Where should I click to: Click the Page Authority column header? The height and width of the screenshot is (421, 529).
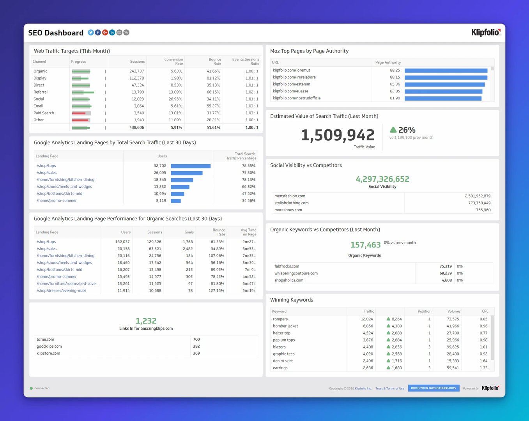pyautogui.click(x=388, y=62)
